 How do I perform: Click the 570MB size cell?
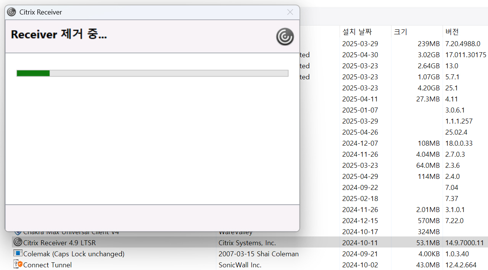click(428, 220)
